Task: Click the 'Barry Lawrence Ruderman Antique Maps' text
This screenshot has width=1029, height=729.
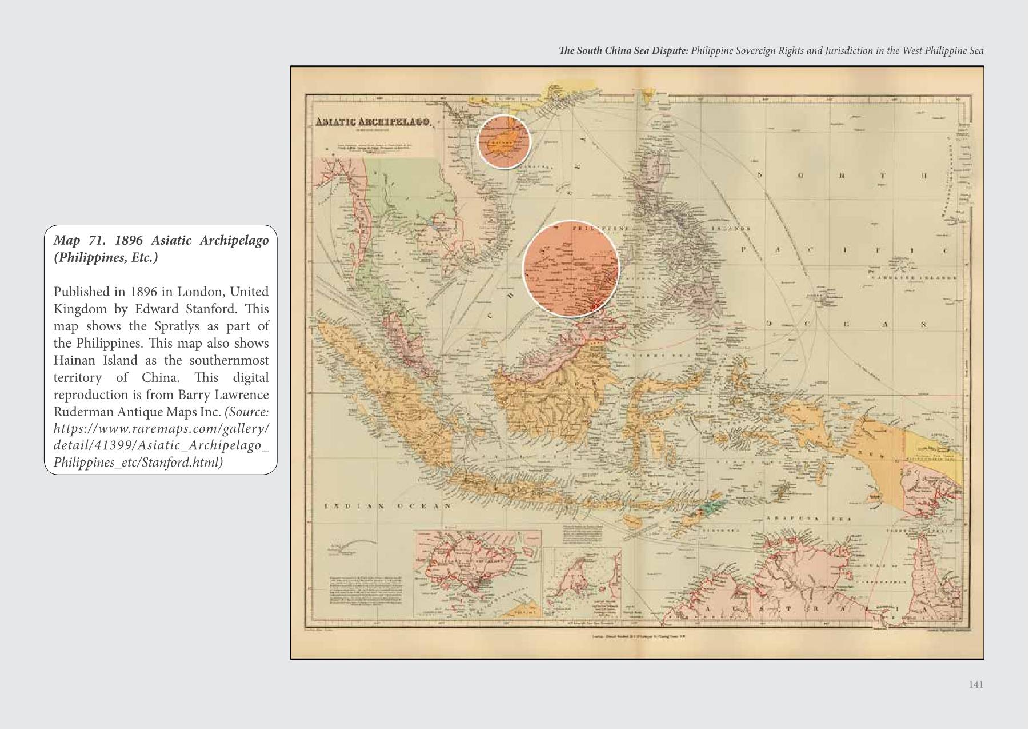Action: pos(161,403)
